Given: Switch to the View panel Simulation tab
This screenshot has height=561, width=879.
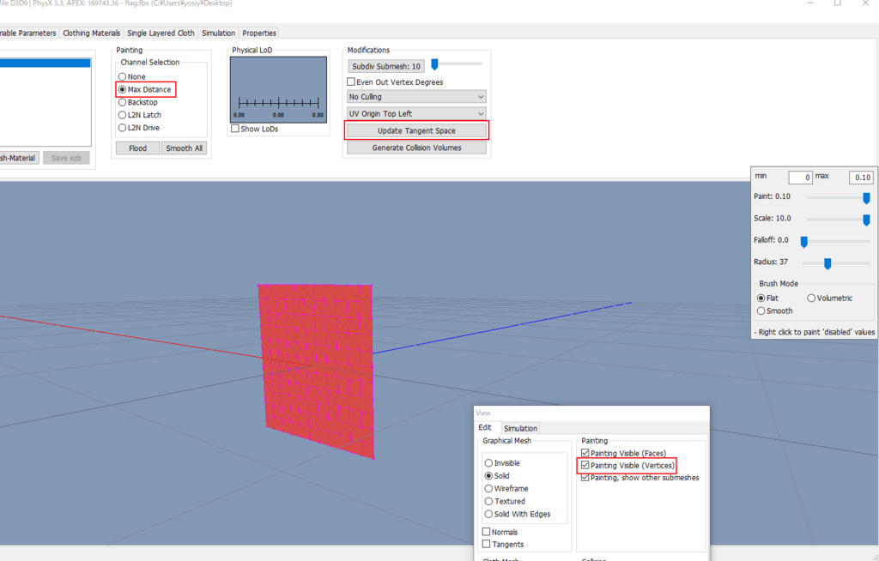Looking at the screenshot, I should point(520,428).
